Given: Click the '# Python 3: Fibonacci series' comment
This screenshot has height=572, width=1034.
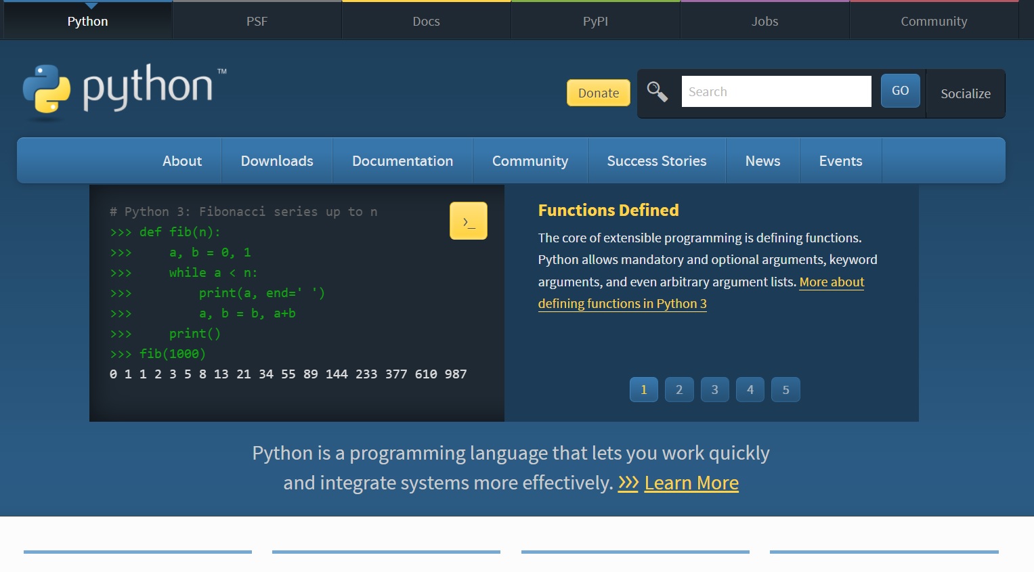Looking at the screenshot, I should 244,212.
